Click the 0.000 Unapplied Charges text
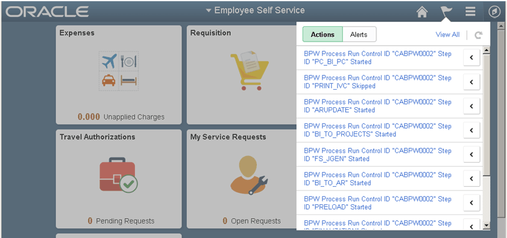This screenshot has width=507, height=238. click(121, 117)
